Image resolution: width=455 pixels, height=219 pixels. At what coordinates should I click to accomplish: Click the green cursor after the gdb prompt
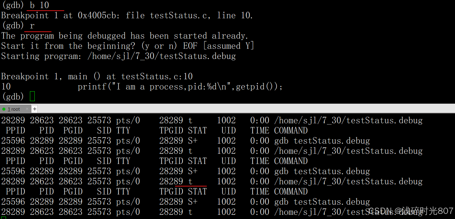(32, 96)
